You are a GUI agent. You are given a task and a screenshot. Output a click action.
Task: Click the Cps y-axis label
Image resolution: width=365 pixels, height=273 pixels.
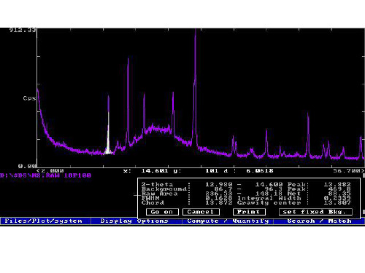pos(29,98)
